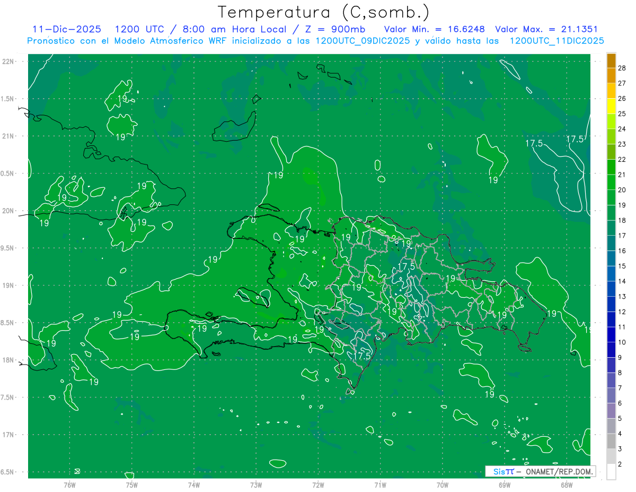Select the forecast date '11-Dic-2025'
The height and width of the screenshot is (492, 636).
point(67,29)
